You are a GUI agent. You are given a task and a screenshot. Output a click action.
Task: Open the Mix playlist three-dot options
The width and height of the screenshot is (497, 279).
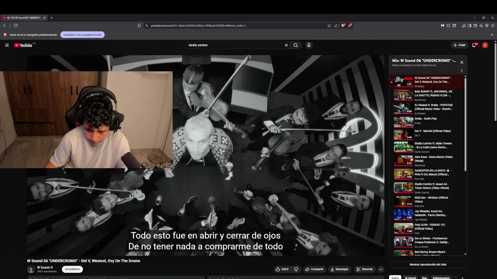(462, 71)
